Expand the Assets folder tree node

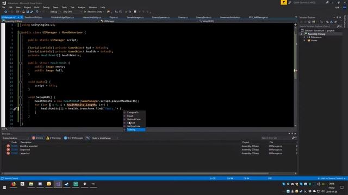point(304,41)
